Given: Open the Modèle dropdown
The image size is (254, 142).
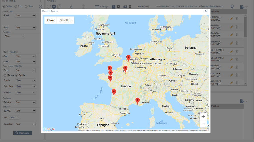Looking at the screenshot, I should click(25, 93).
